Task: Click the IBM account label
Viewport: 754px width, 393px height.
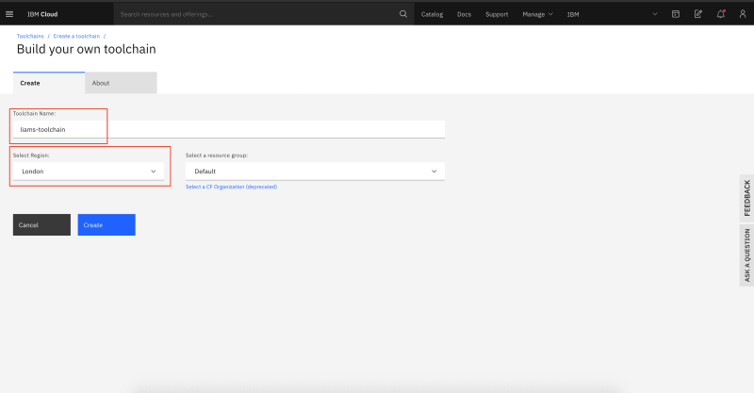Action: point(573,14)
